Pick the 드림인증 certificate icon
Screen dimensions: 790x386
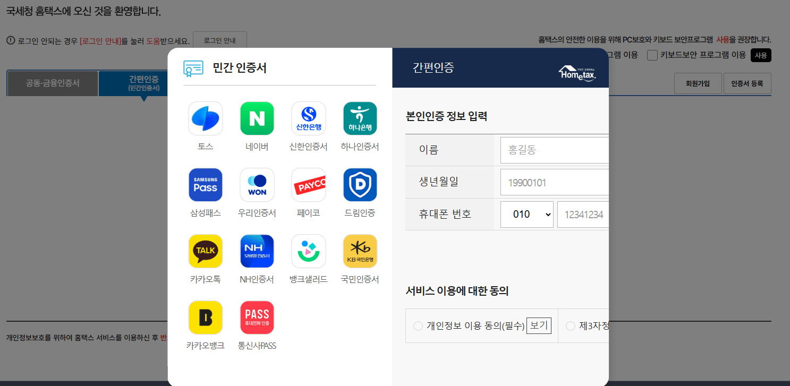pos(360,185)
